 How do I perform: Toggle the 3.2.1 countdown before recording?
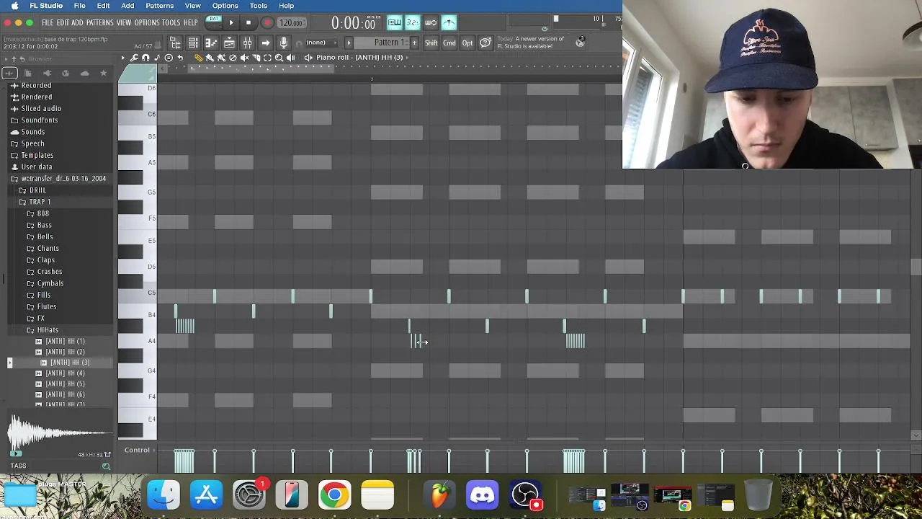click(412, 23)
